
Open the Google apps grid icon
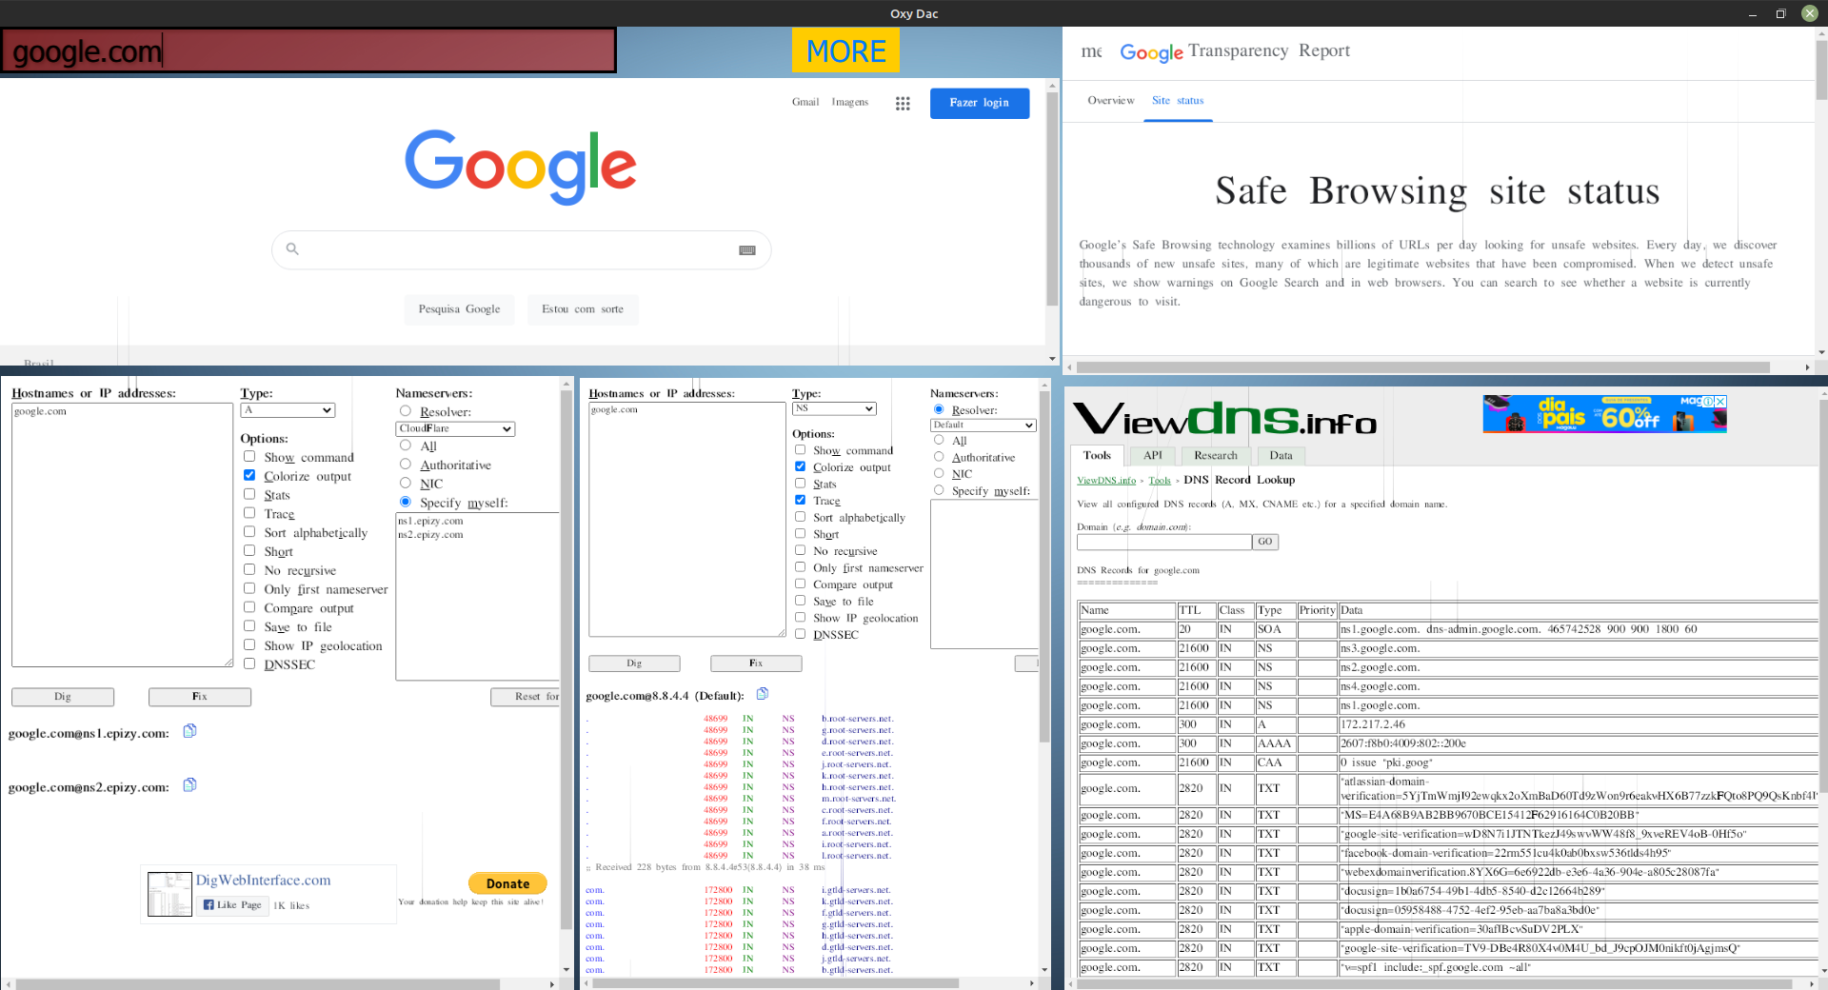[x=903, y=103]
